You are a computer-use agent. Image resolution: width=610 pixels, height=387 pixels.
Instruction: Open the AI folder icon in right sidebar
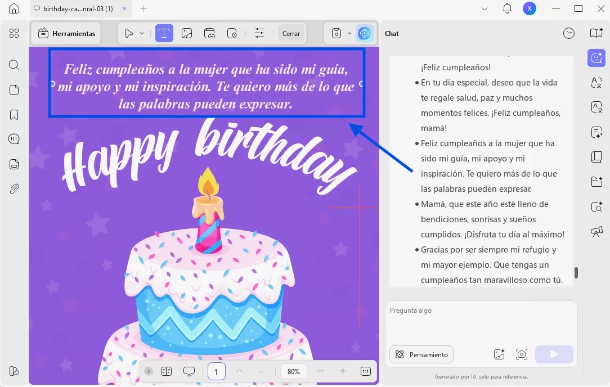(x=596, y=182)
